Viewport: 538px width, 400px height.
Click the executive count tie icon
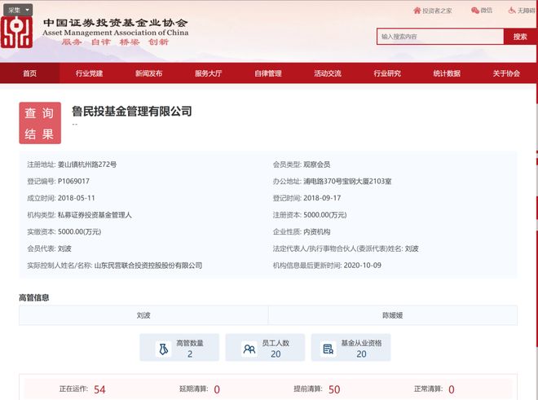click(164, 349)
